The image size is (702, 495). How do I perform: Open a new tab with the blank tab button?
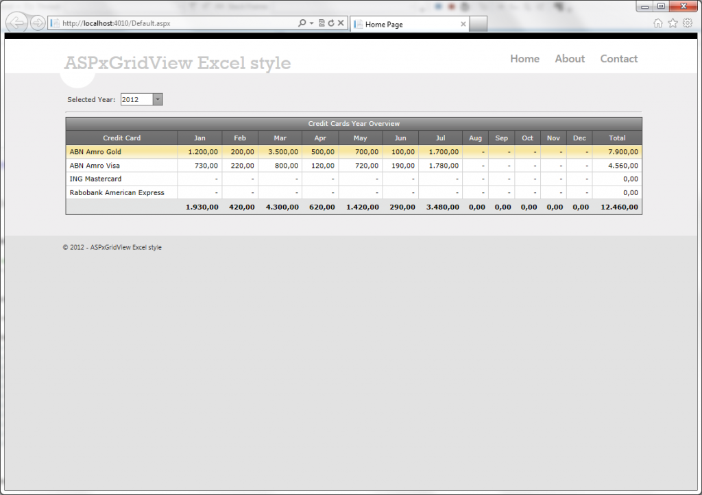[479, 25]
